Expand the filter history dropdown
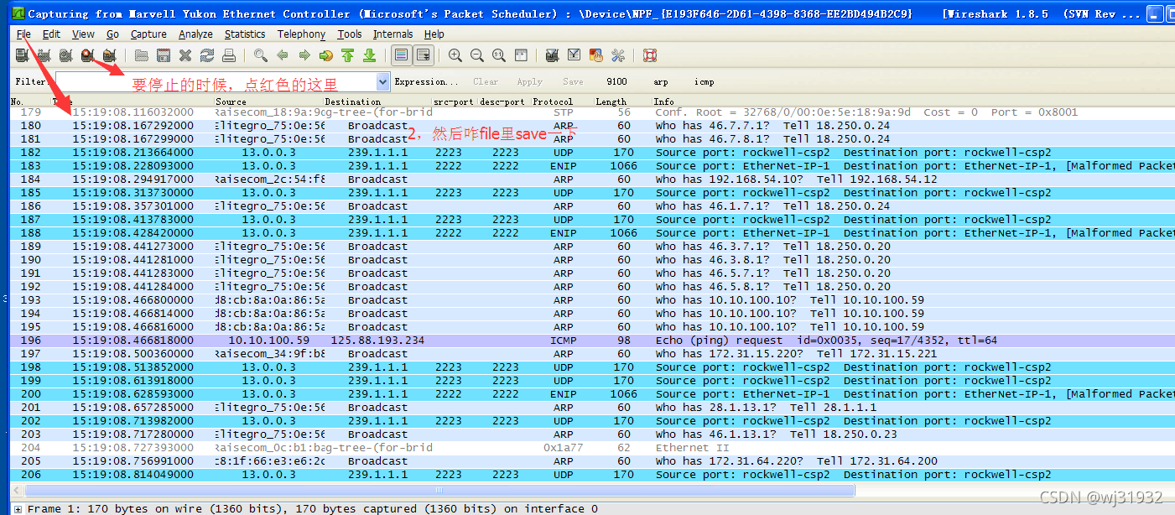 [383, 81]
